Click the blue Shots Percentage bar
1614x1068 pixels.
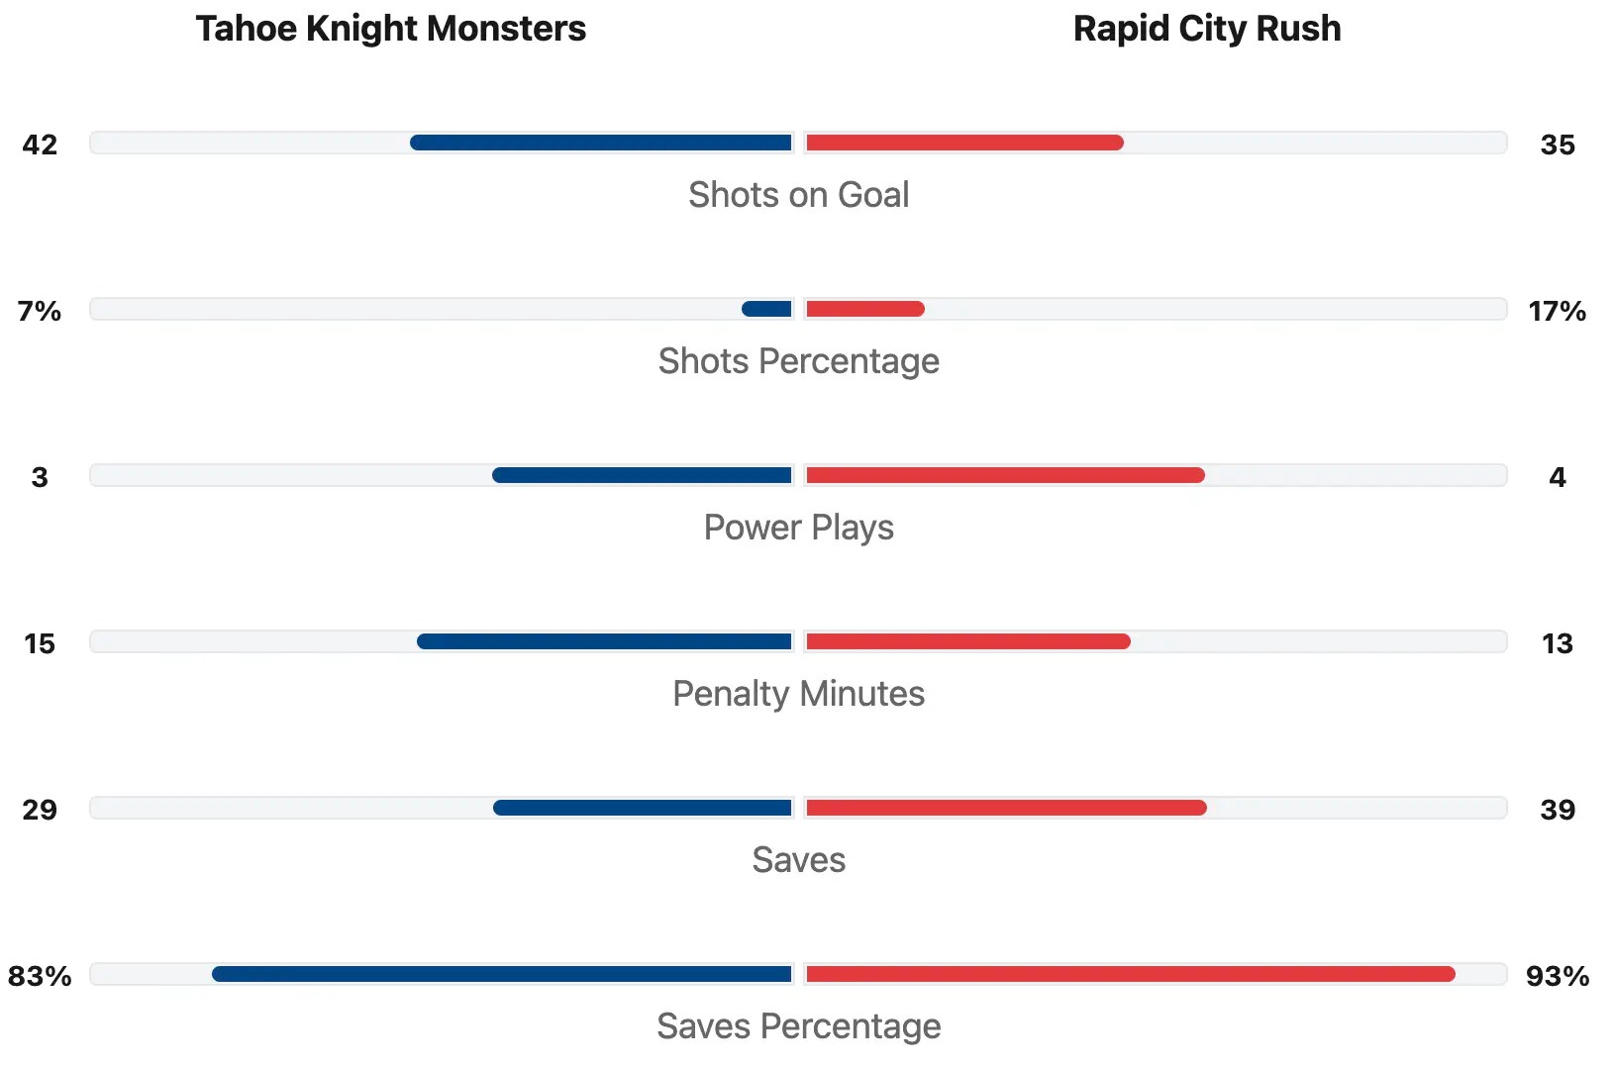pos(766,309)
